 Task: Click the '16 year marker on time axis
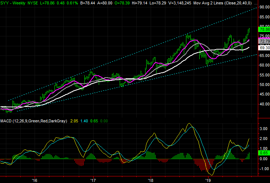35,180
